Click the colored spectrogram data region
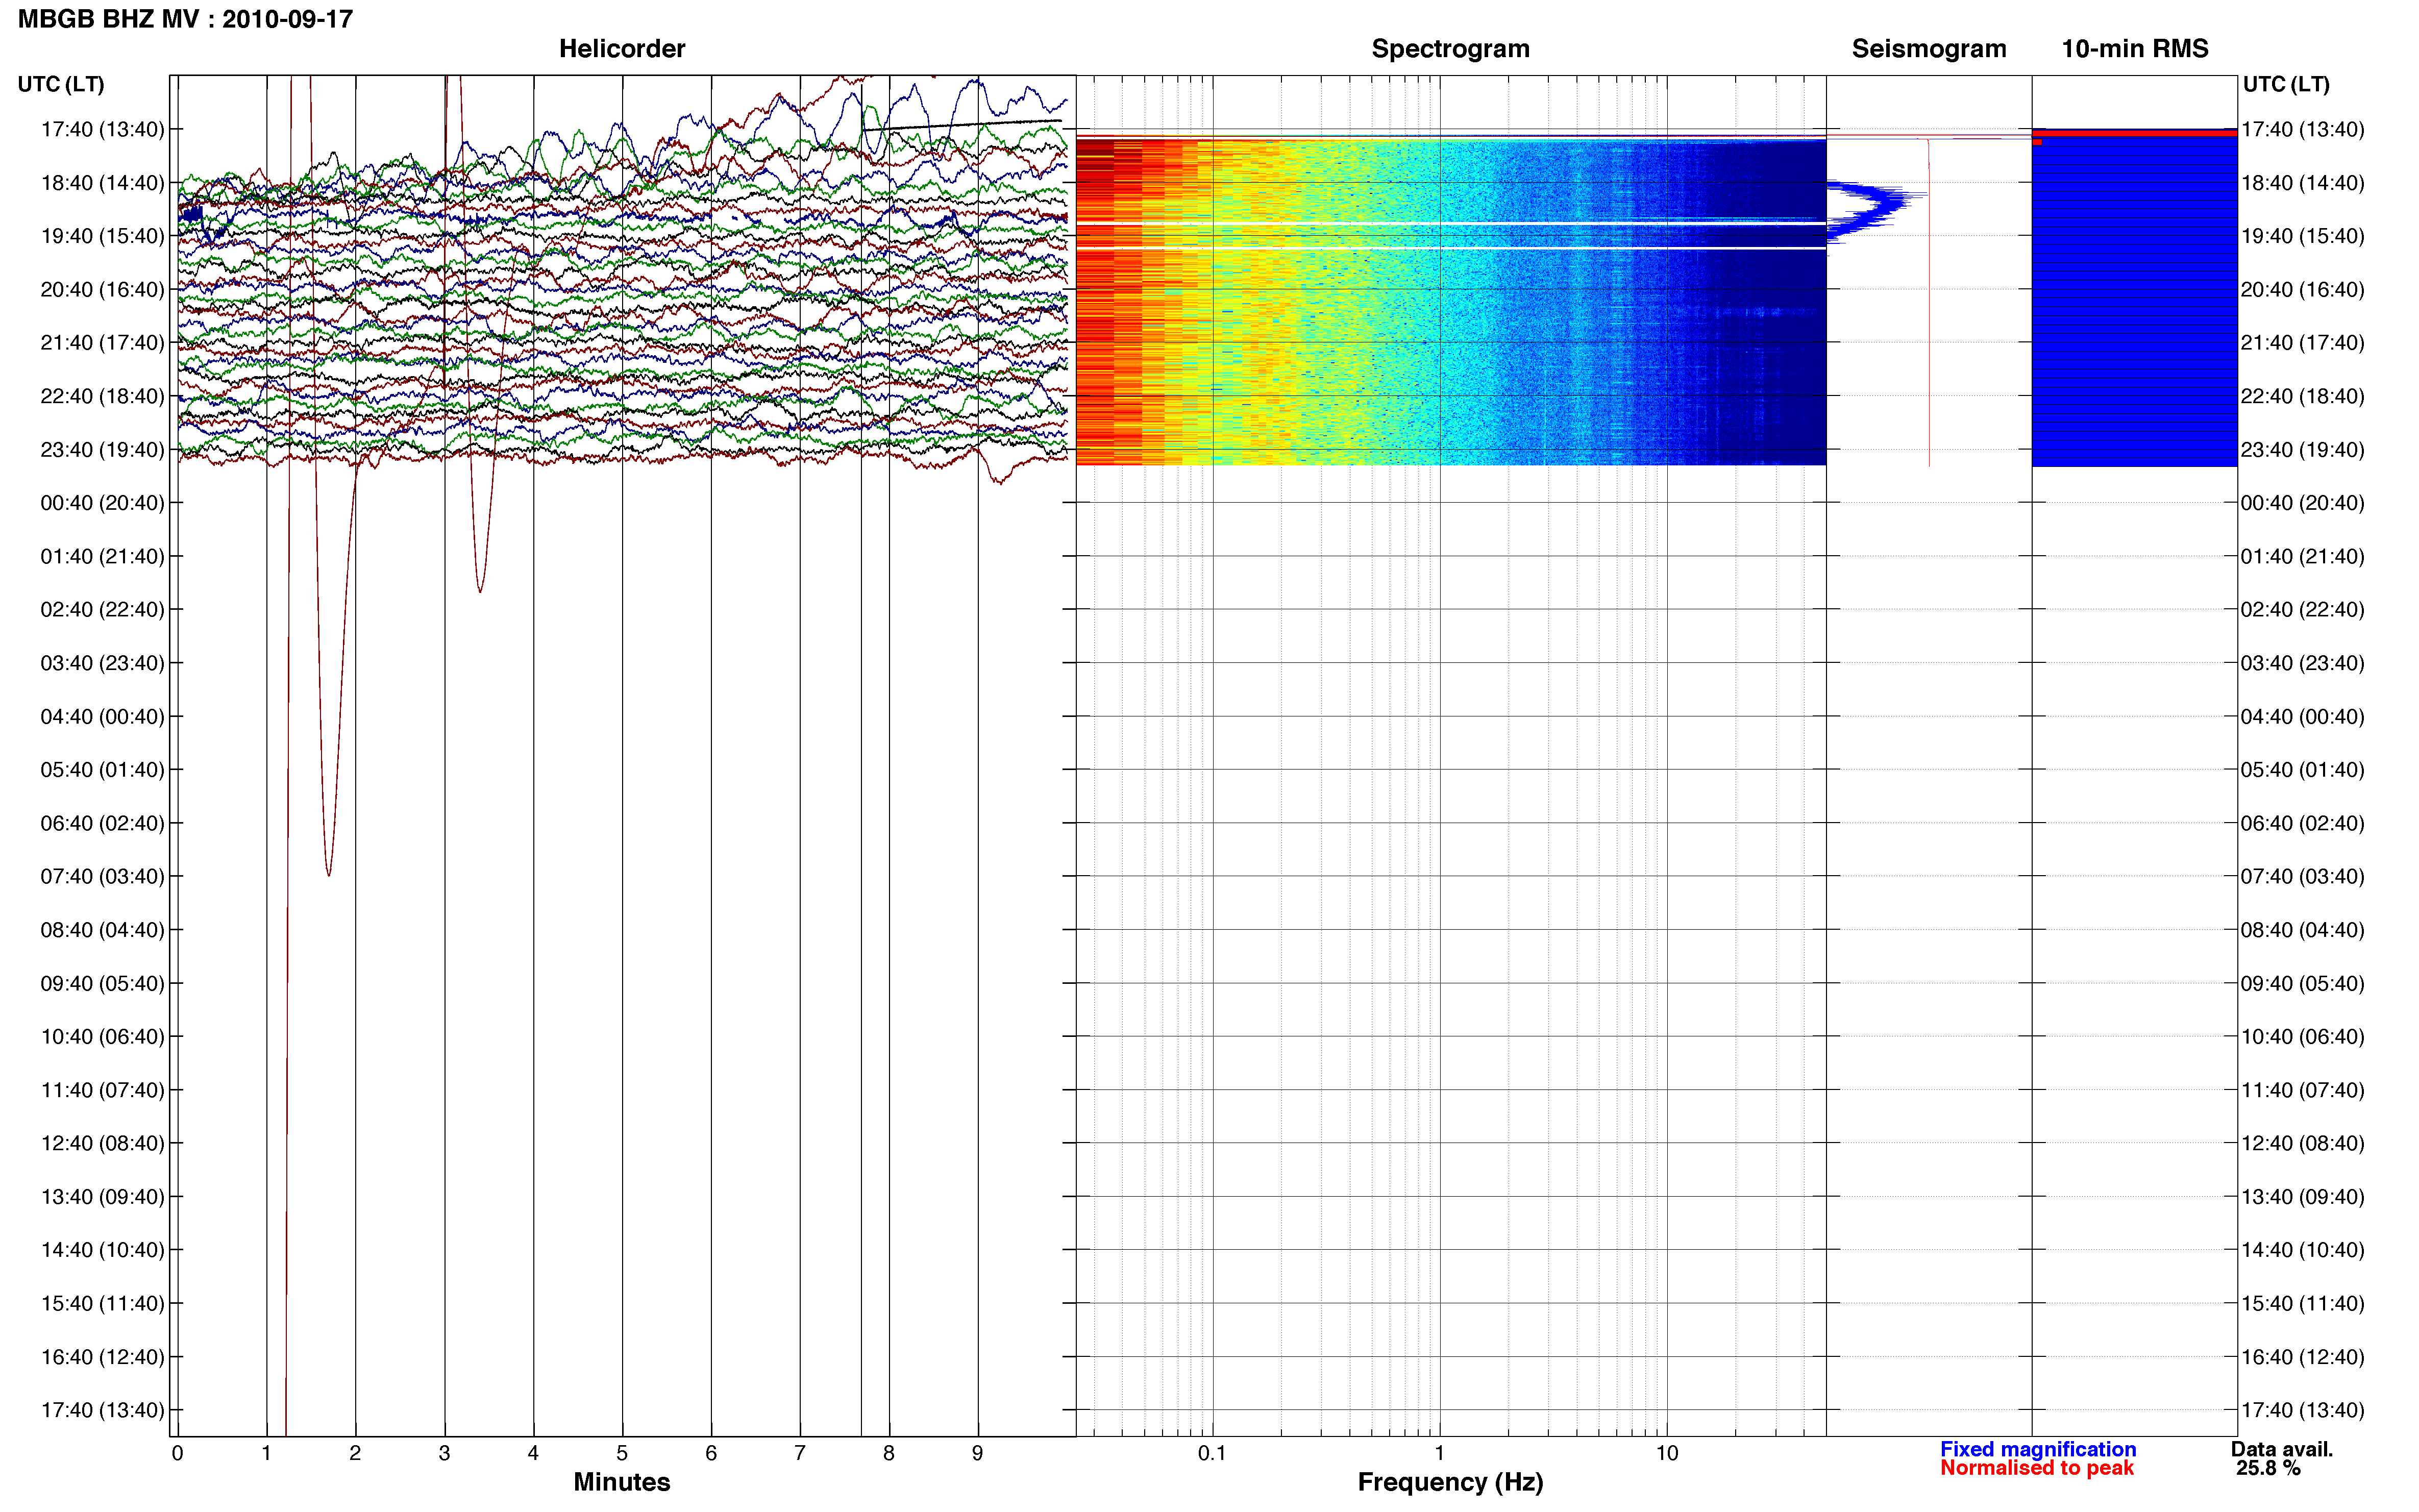The height and width of the screenshot is (1512, 2419). [x=1450, y=301]
